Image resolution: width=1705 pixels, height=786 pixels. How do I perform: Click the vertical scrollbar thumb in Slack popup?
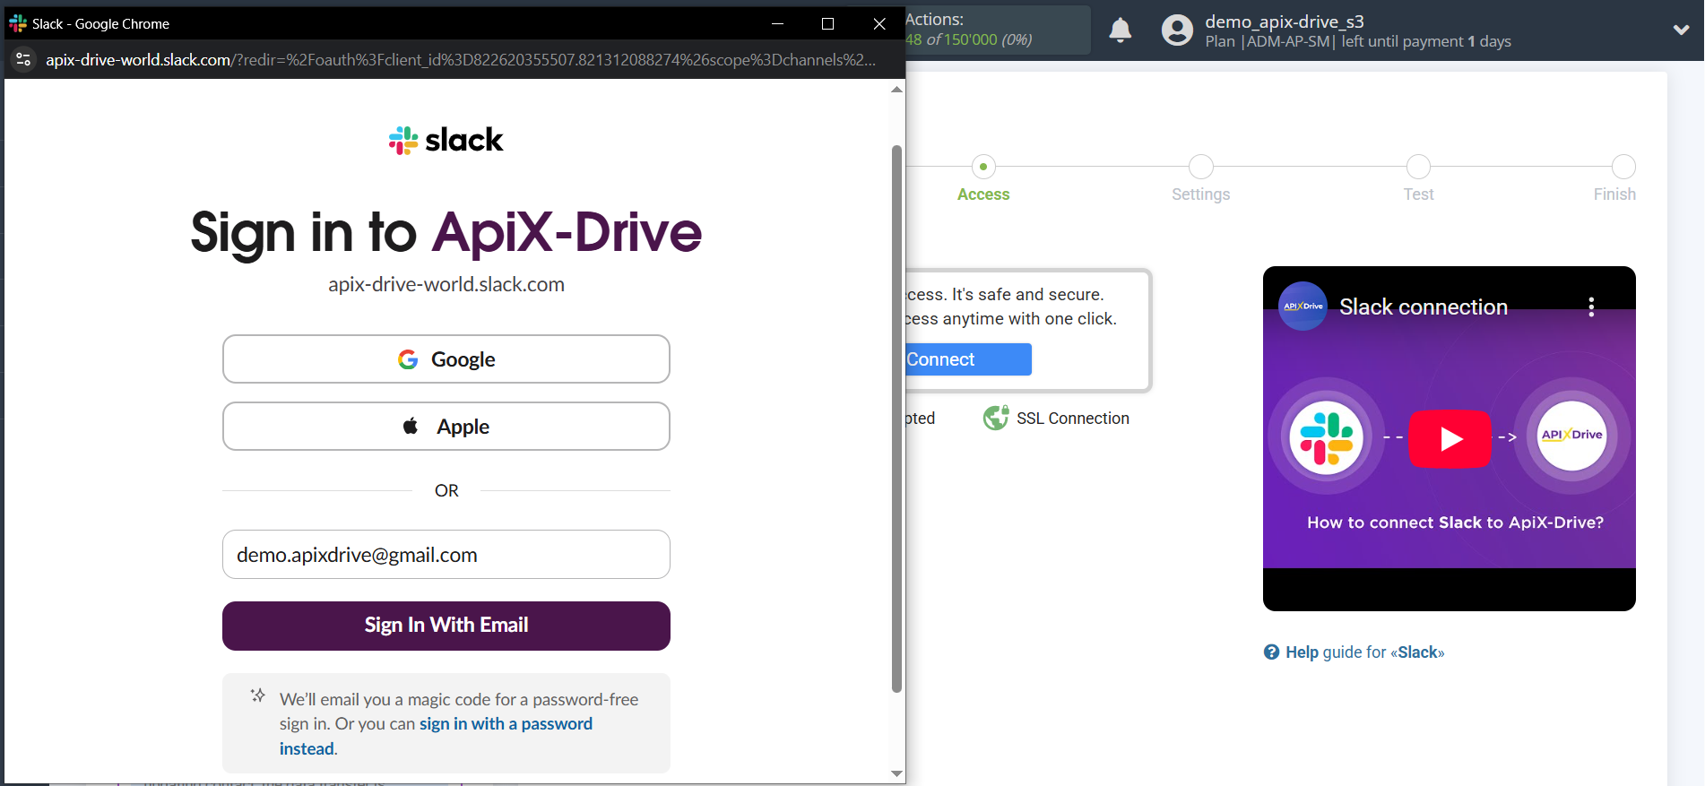pos(896,419)
